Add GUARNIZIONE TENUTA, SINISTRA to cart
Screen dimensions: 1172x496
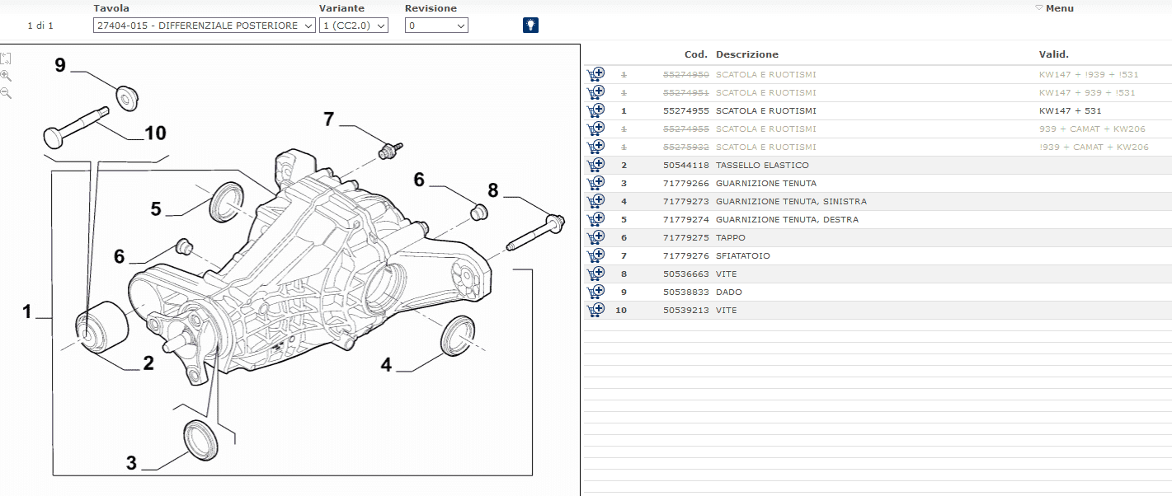click(595, 201)
